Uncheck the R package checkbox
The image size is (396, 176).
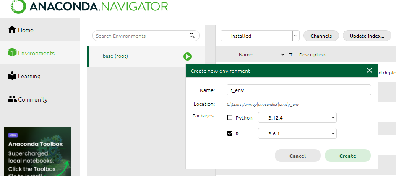click(x=230, y=134)
